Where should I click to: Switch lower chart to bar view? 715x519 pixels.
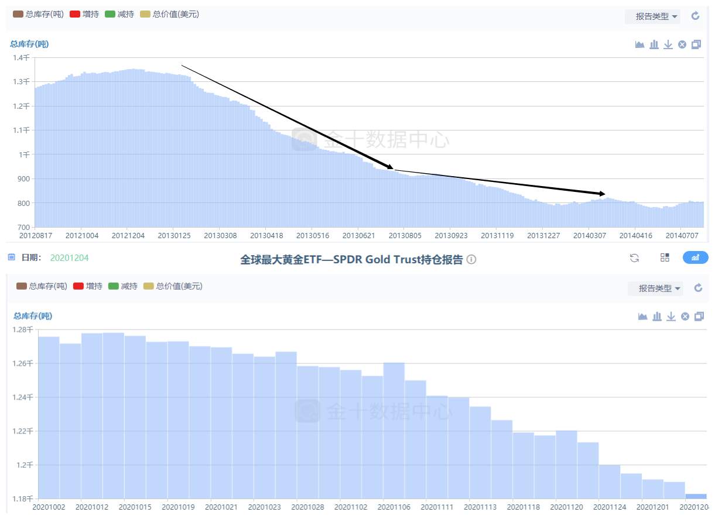point(656,317)
